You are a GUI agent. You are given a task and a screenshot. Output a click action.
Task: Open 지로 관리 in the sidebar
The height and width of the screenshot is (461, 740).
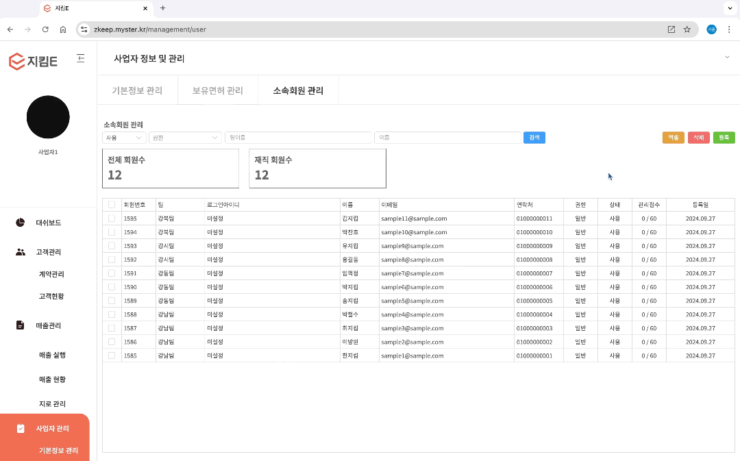click(52, 403)
